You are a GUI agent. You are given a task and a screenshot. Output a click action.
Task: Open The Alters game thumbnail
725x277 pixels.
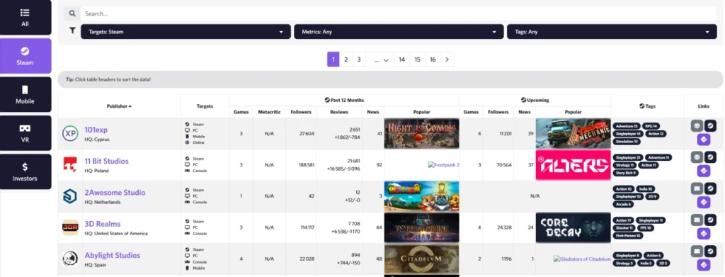point(573,164)
